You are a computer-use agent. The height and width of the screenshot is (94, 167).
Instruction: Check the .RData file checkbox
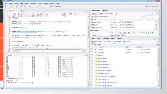tap(92, 49)
